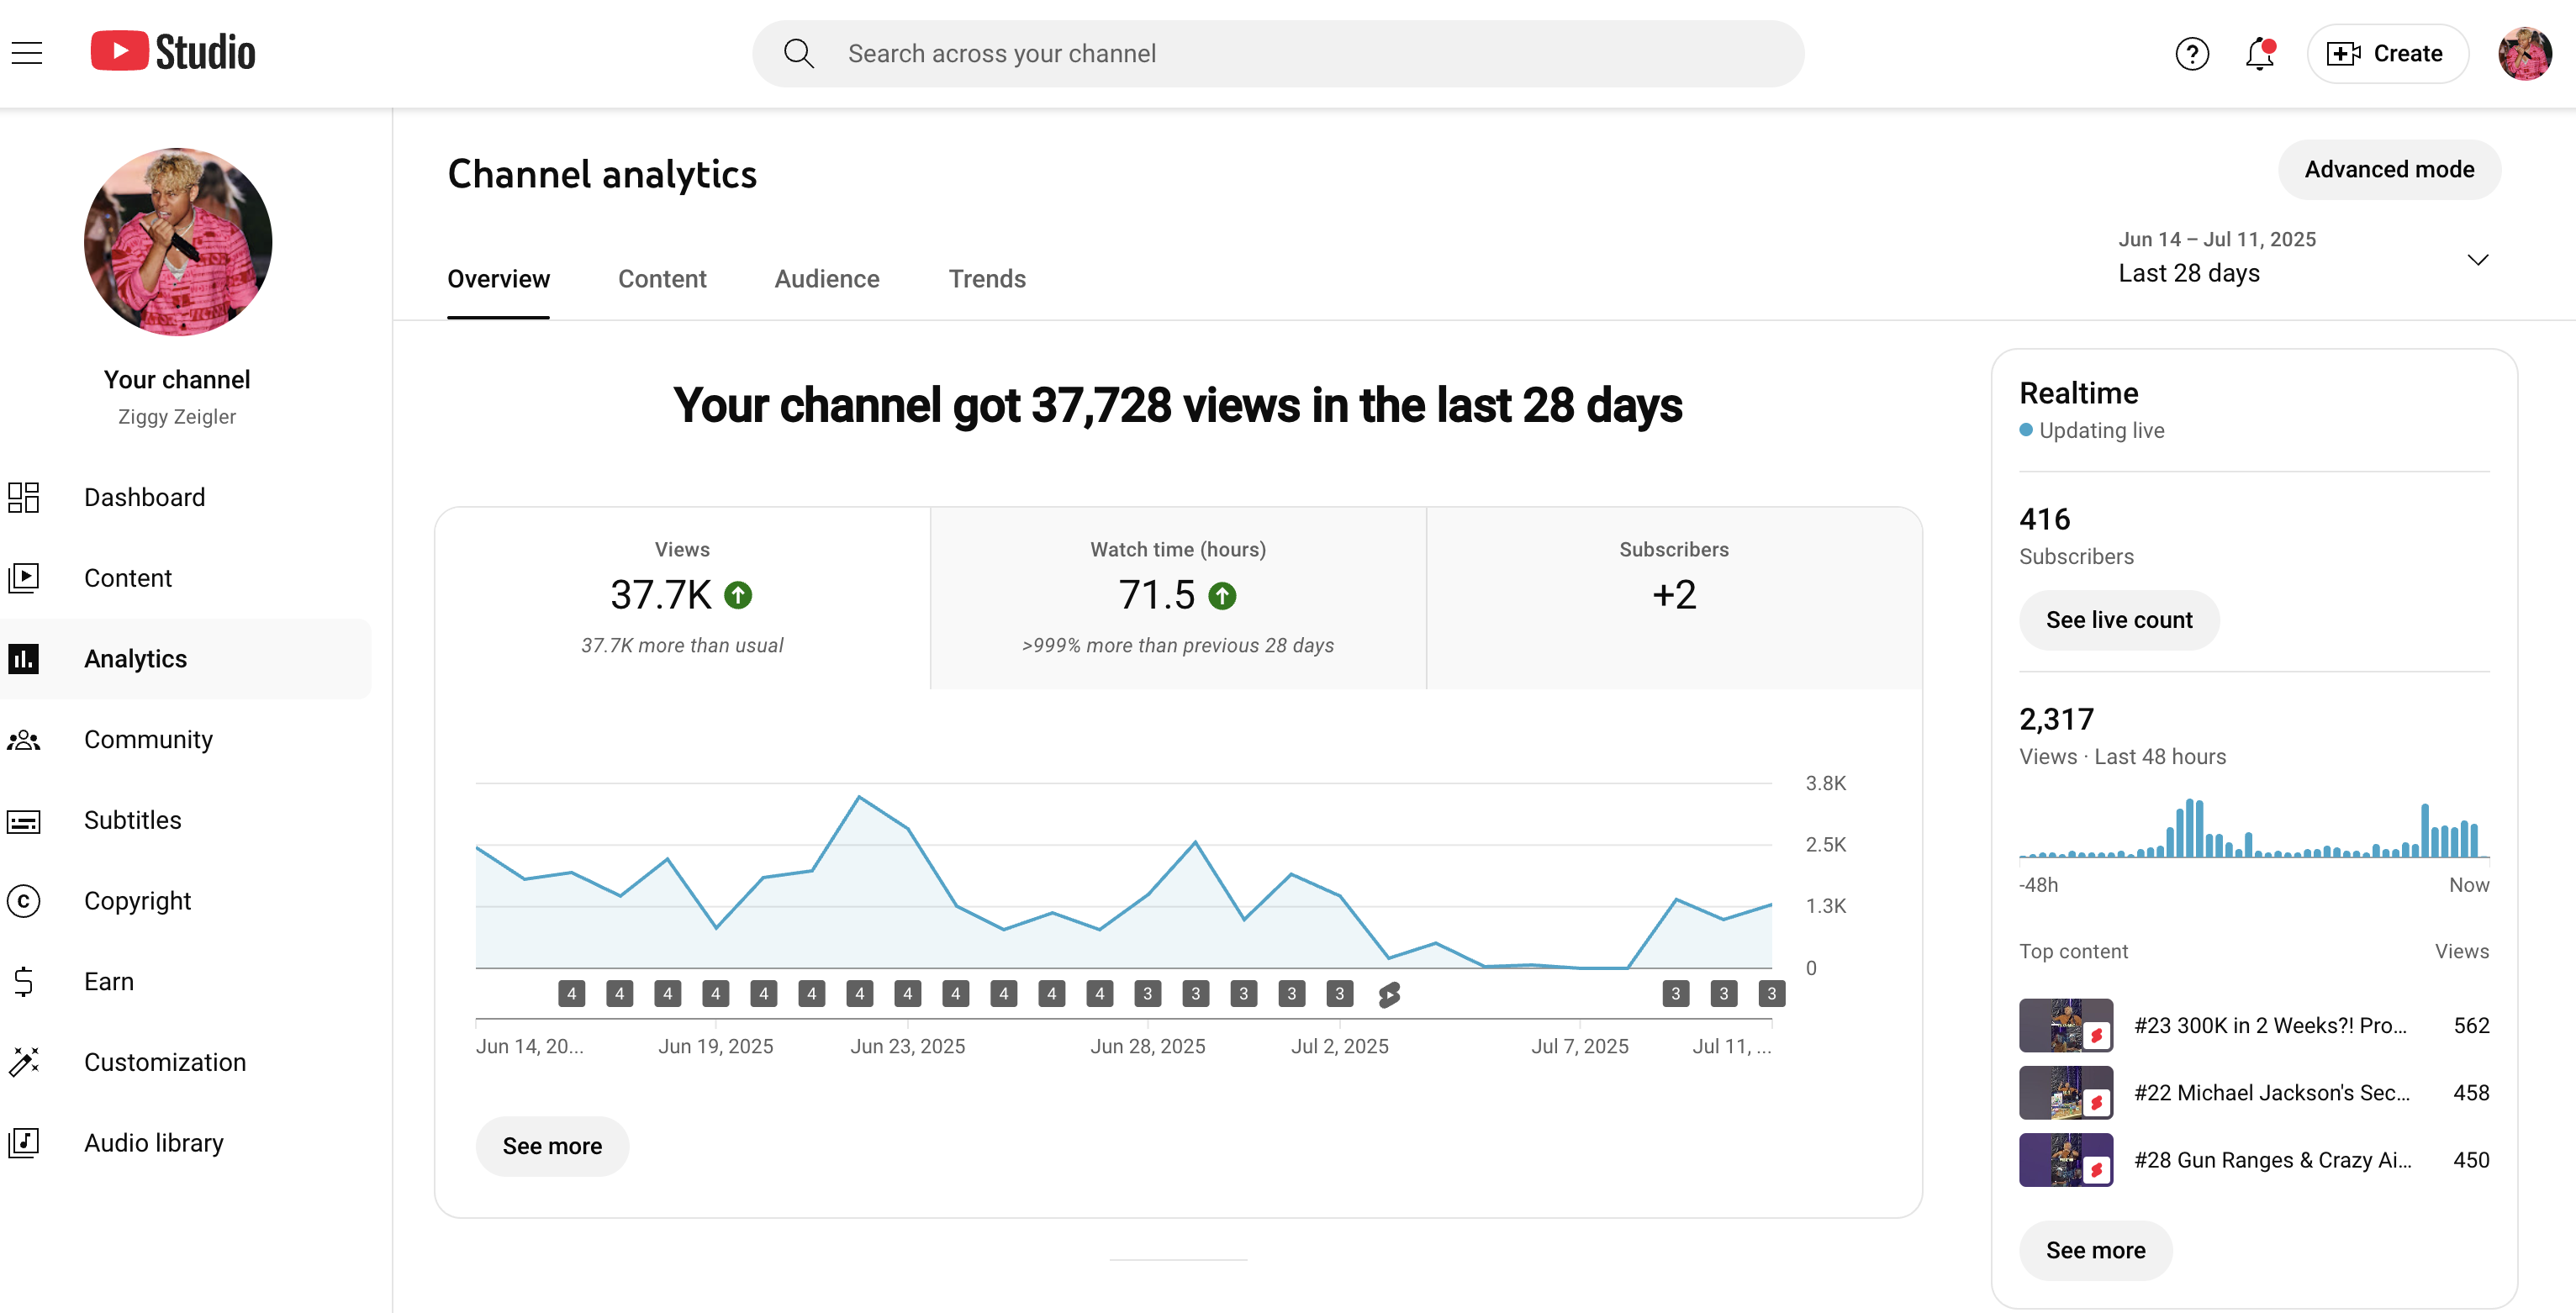The width and height of the screenshot is (2576, 1313).
Task: Open the date range dropdown chevron
Action: [2477, 260]
